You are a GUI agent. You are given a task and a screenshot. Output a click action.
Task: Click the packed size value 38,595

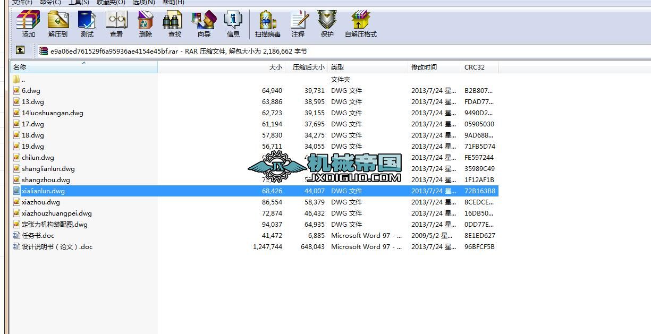(315, 101)
